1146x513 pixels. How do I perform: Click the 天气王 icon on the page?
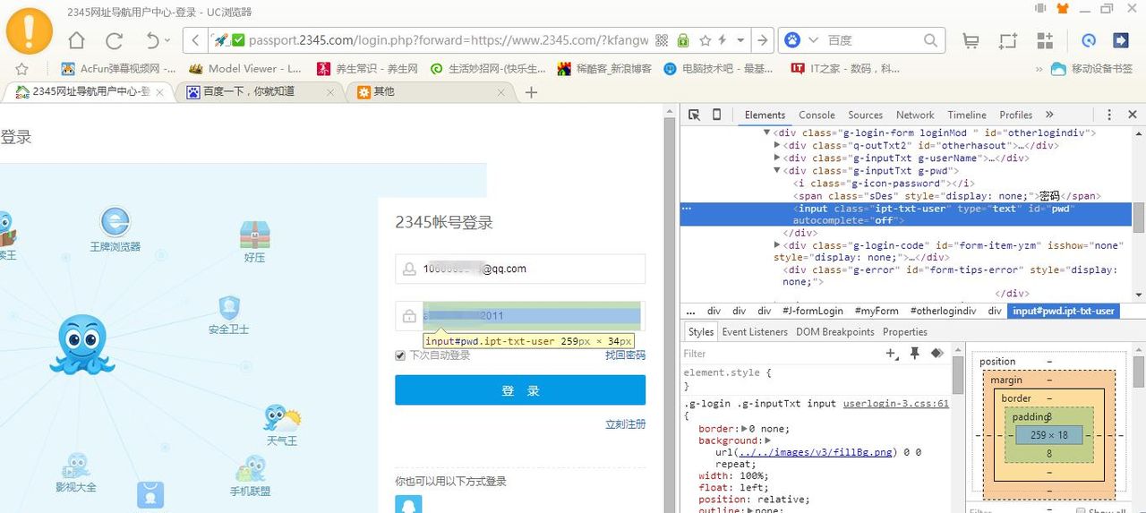pos(282,418)
